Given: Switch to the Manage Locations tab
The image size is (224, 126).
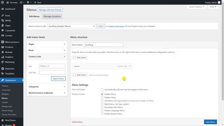Looking at the screenshot, I should [52, 16].
